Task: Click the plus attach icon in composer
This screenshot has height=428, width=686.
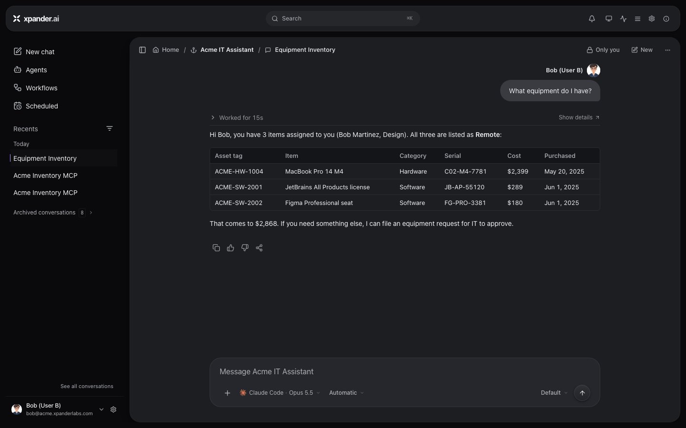Action: (x=227, y=393)
